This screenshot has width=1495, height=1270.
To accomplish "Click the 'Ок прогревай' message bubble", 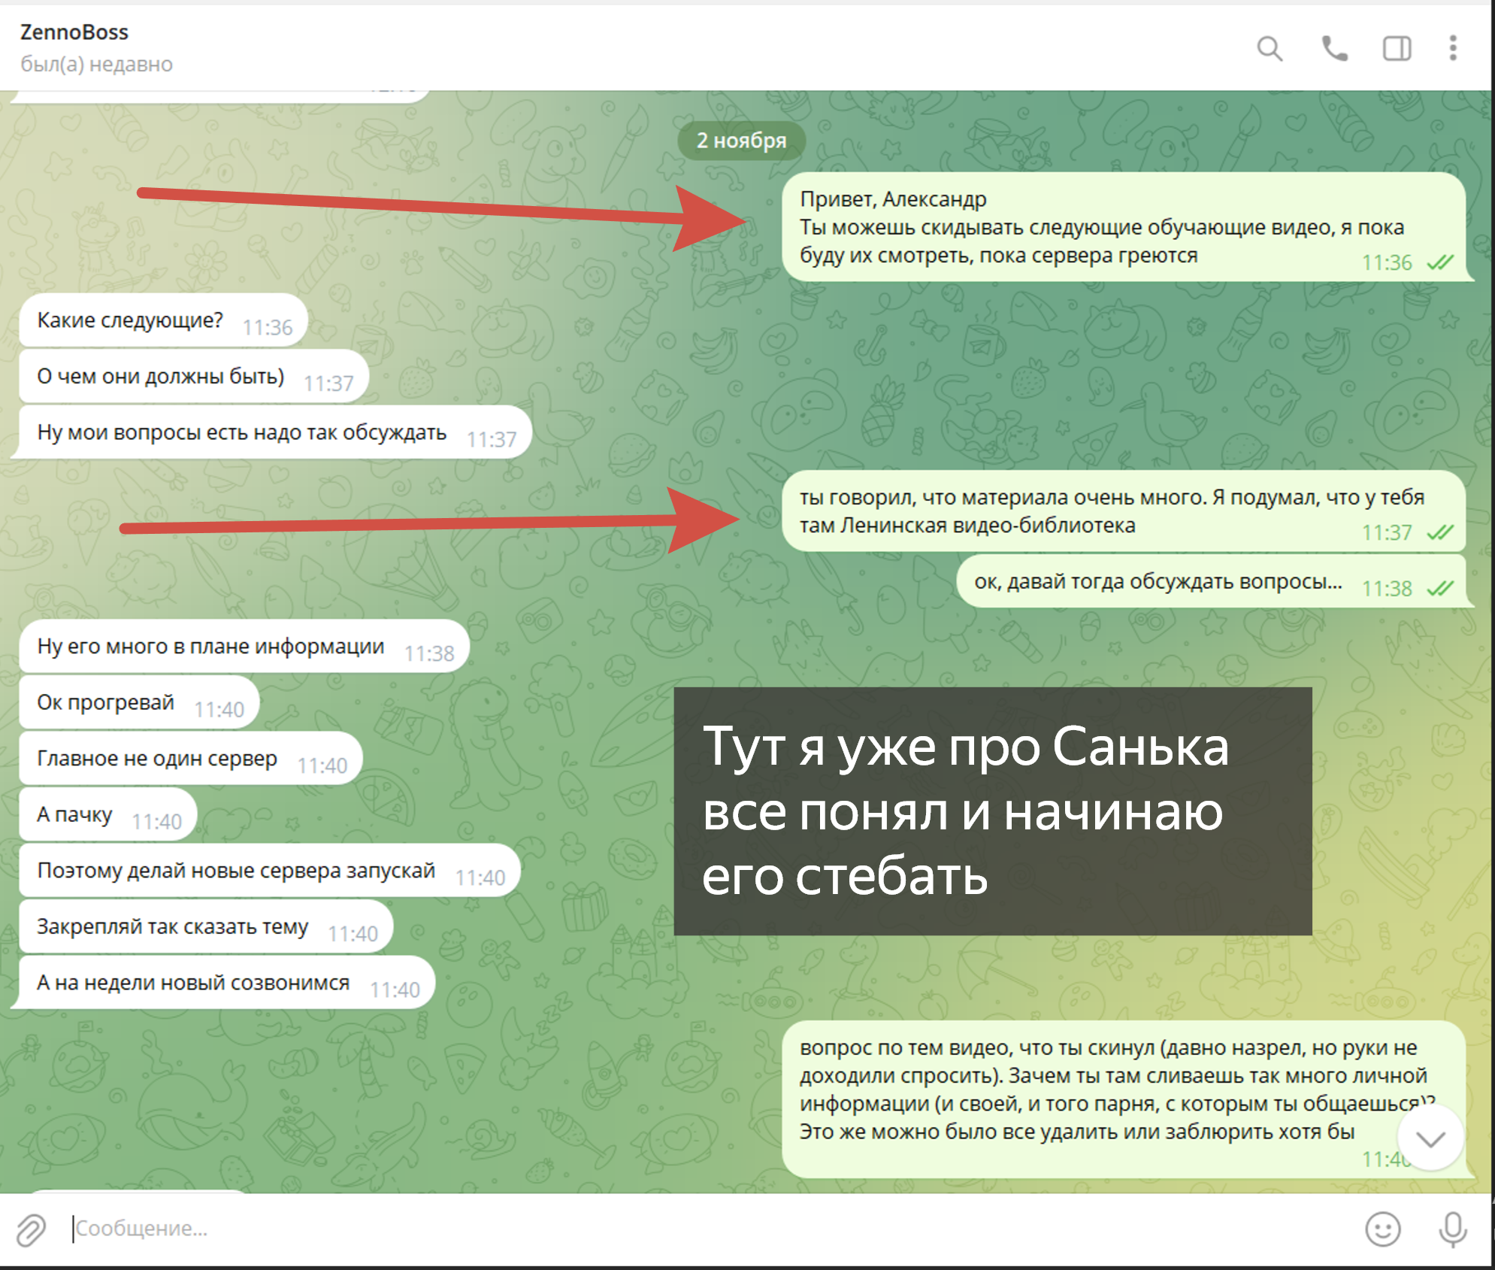I will point(106,703).
